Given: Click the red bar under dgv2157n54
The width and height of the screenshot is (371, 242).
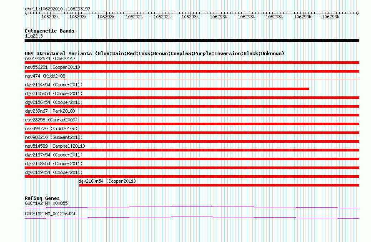Looking at the screenshot, I should (x=192, y=159).
